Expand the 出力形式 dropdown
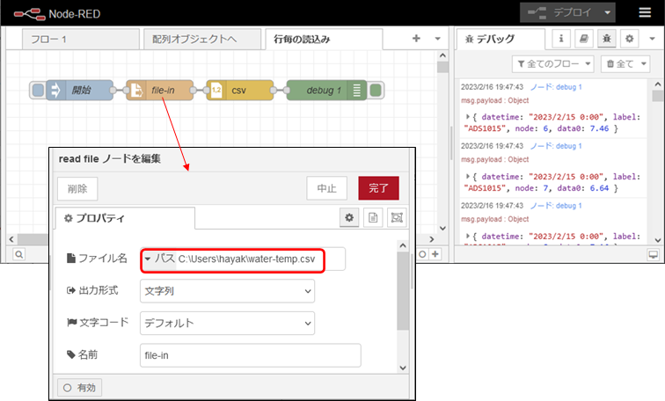 tap(227, 290)
